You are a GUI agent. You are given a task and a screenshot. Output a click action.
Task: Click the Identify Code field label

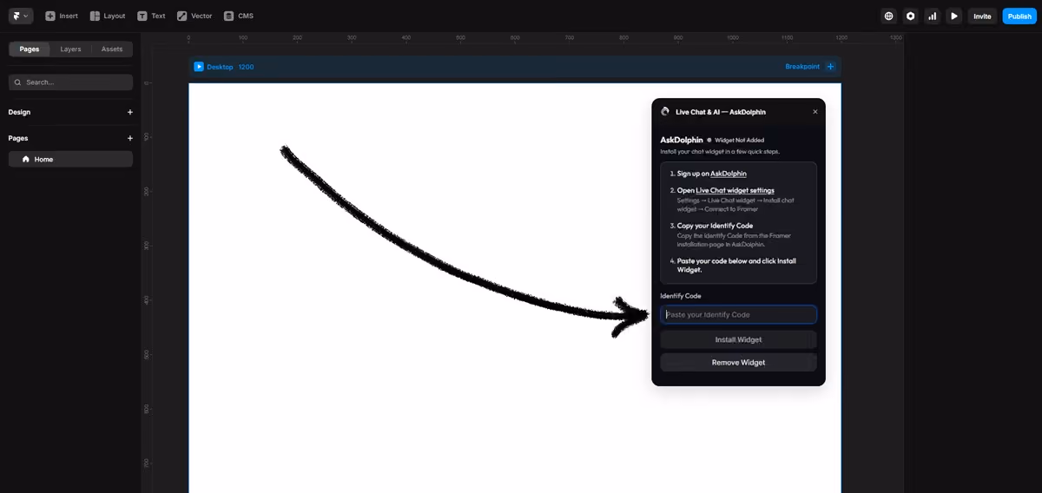click(681, 296)
